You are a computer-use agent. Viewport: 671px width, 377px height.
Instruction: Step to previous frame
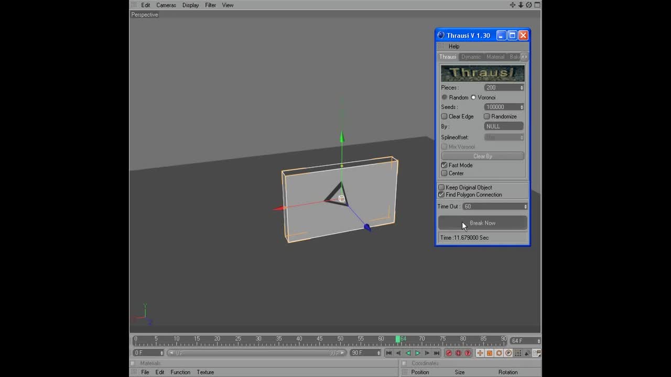pos(398,353)
